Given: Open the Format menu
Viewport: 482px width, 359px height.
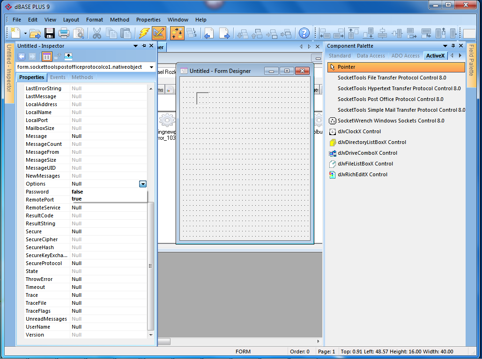Looking at the screenshot, I should point(95,20).
